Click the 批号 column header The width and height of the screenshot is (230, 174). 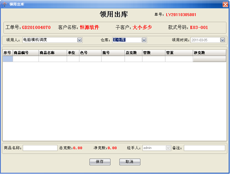[x=113, y=52]
